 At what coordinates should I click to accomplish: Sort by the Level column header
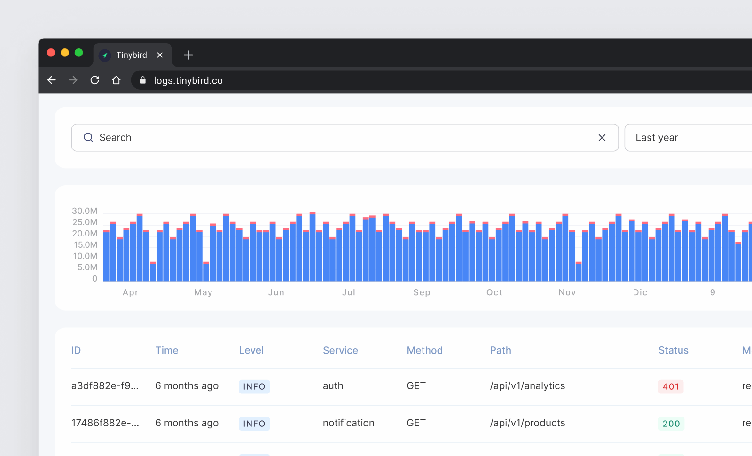coord(251,350)
